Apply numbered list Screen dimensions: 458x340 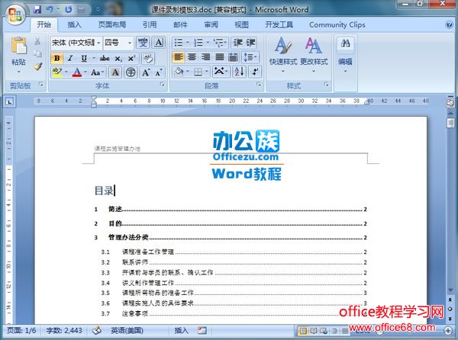[198, 43]
